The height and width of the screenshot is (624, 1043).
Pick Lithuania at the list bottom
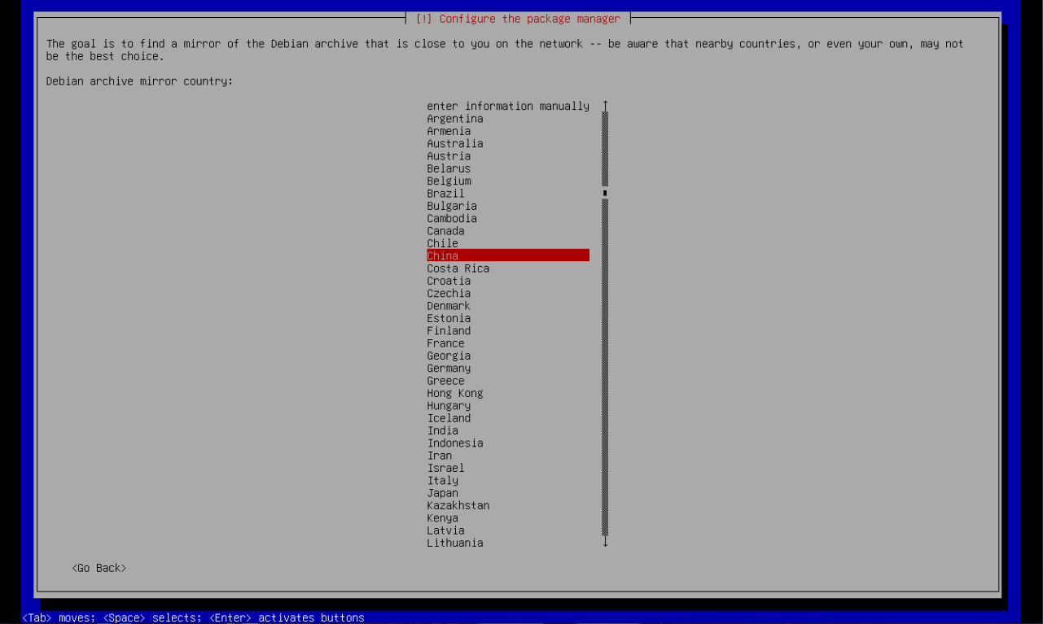(454, 543)
